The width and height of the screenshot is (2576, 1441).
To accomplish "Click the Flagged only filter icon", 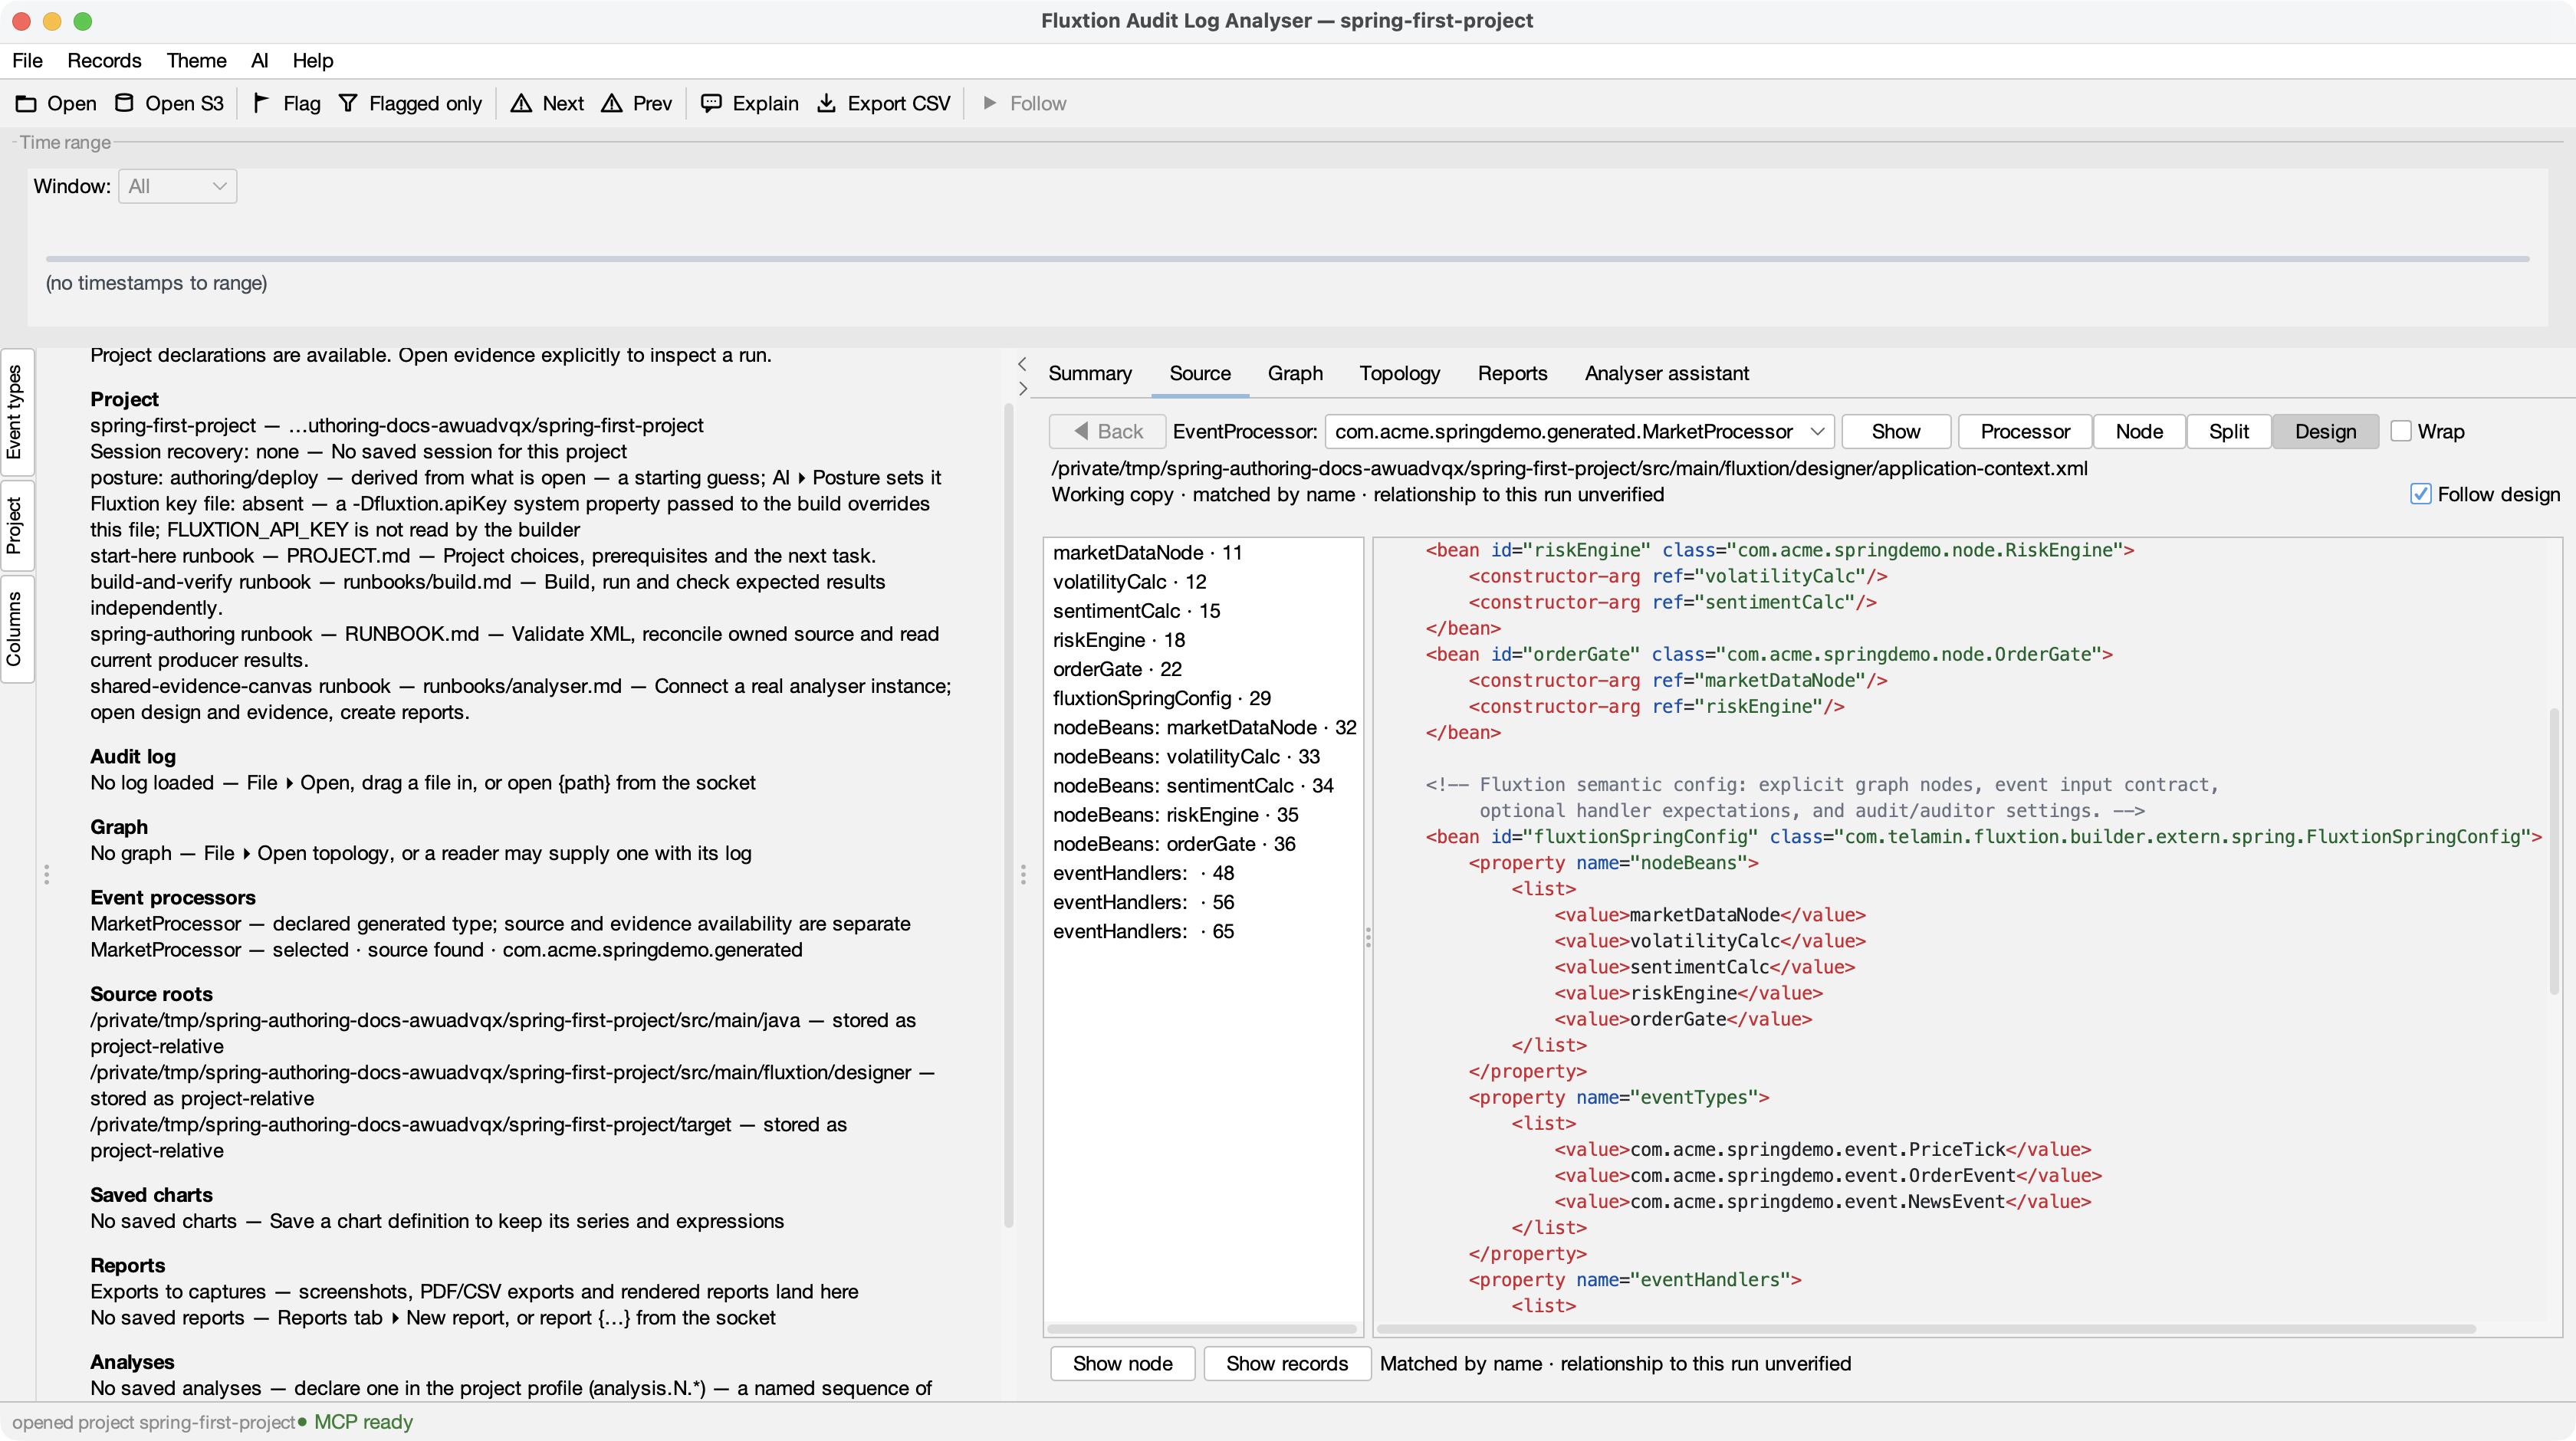I will pyautogui.click(x=347, y=103).
